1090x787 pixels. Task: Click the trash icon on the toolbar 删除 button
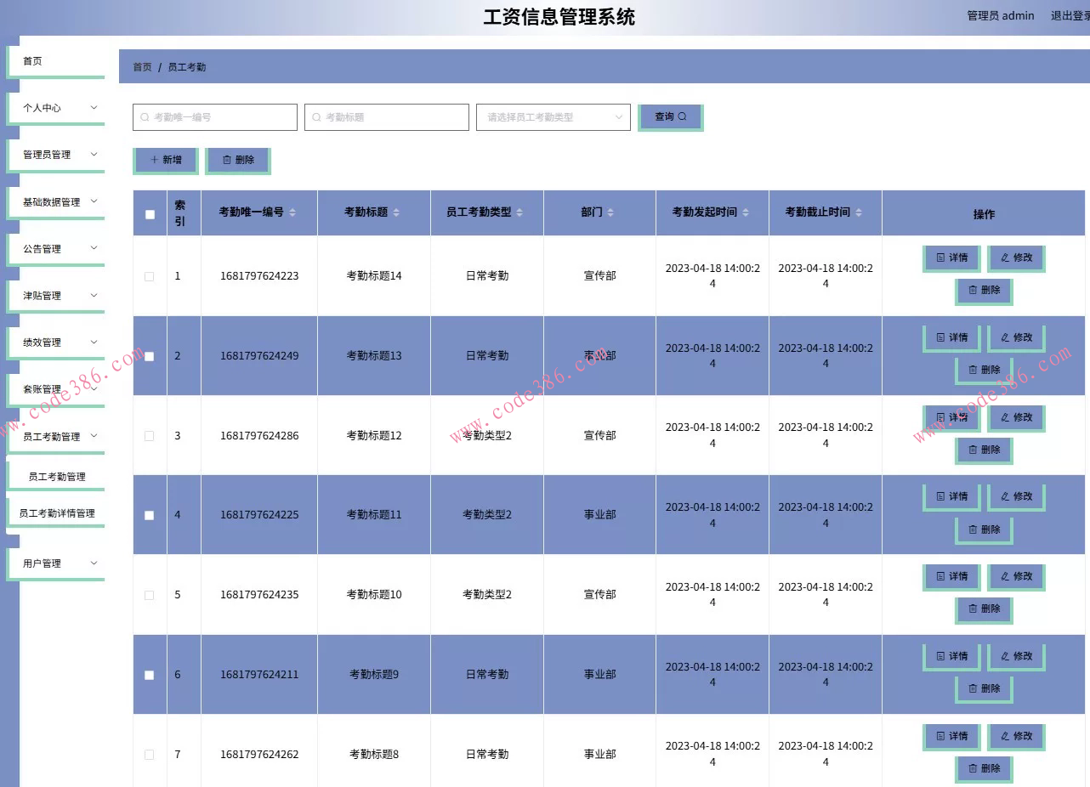pyautogui.click(x=227, y=160)
